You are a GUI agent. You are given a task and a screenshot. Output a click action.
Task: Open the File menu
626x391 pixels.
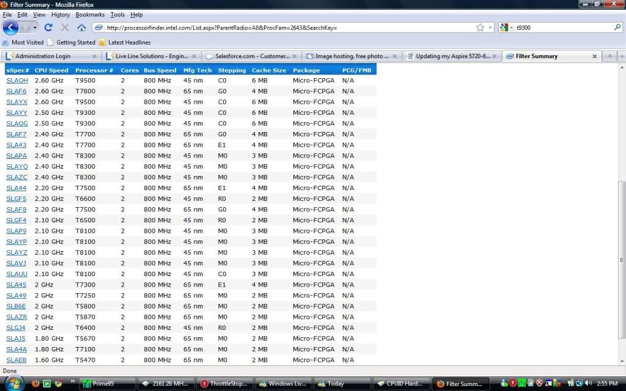point(7,15)
